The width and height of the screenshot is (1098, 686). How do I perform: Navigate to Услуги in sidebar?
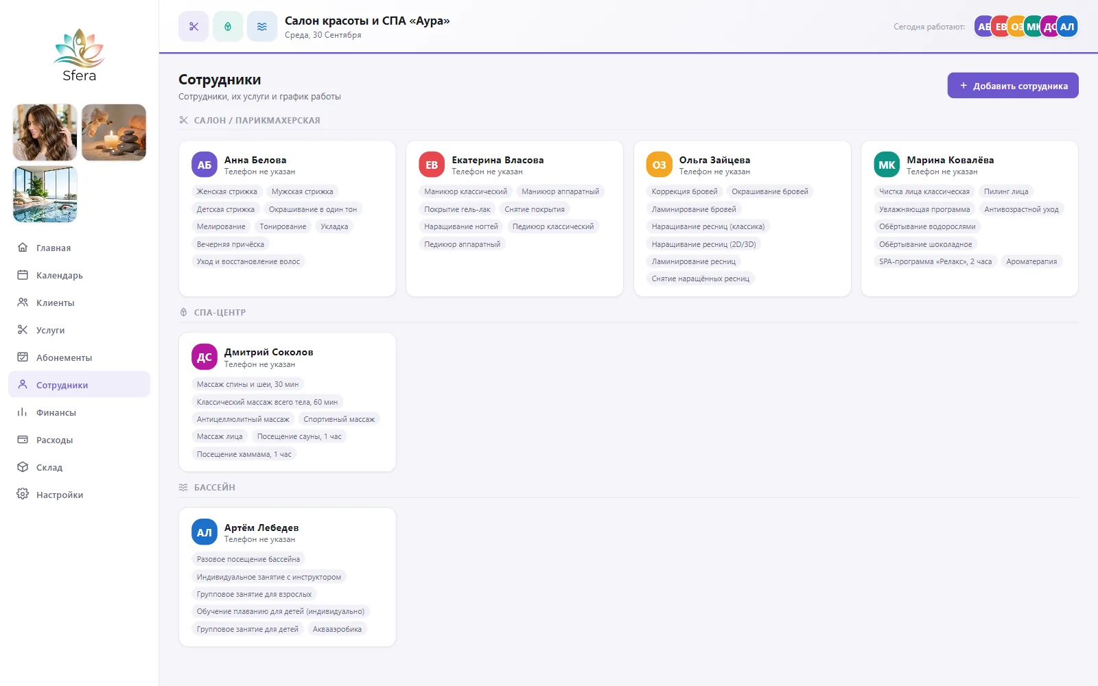(80, 330)
